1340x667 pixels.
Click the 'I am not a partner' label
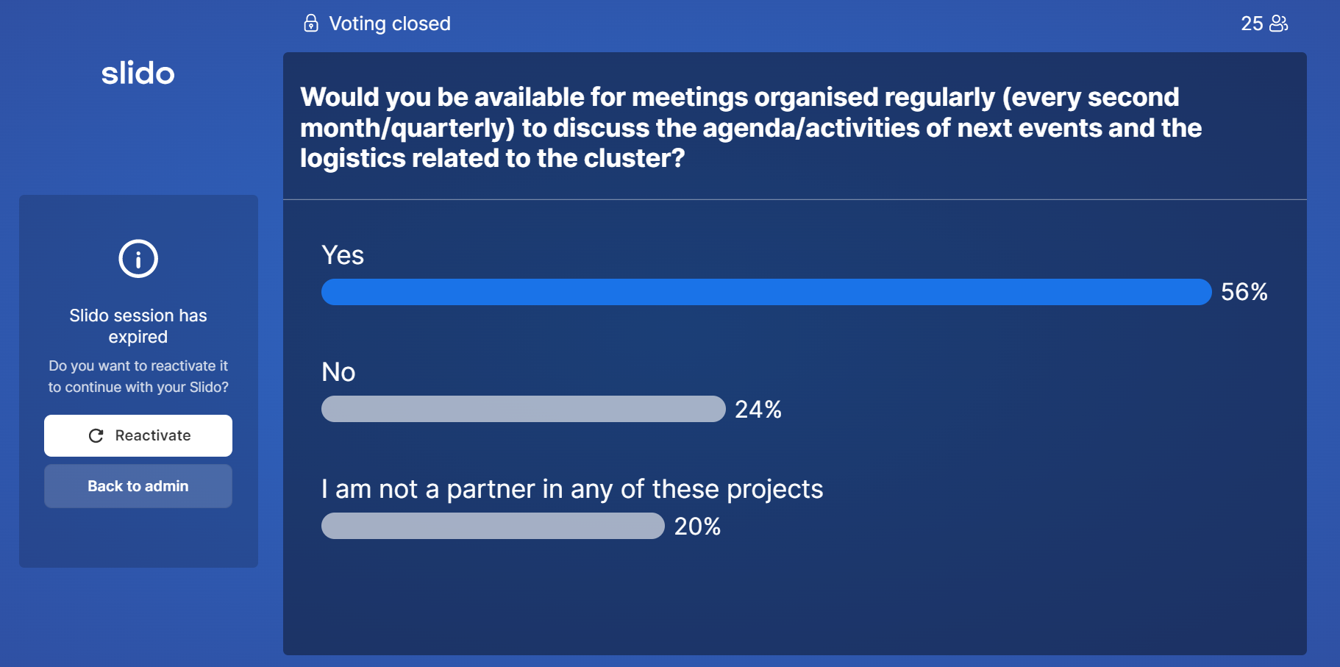click(x=572, y=489)
